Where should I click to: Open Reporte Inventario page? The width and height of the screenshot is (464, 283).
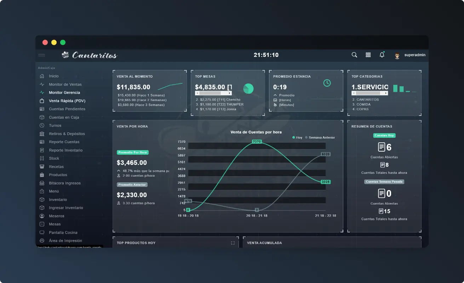(65, 150)
